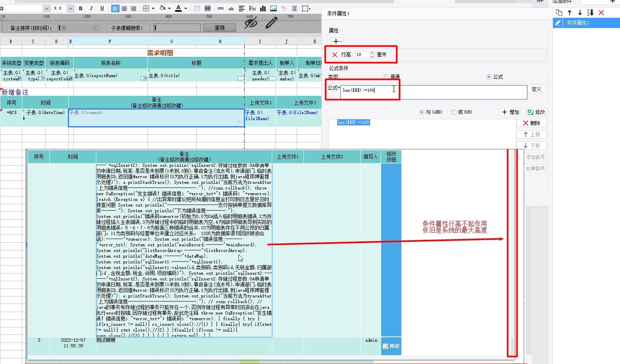
Task: Apply cell border style
Action: point(146,8)
